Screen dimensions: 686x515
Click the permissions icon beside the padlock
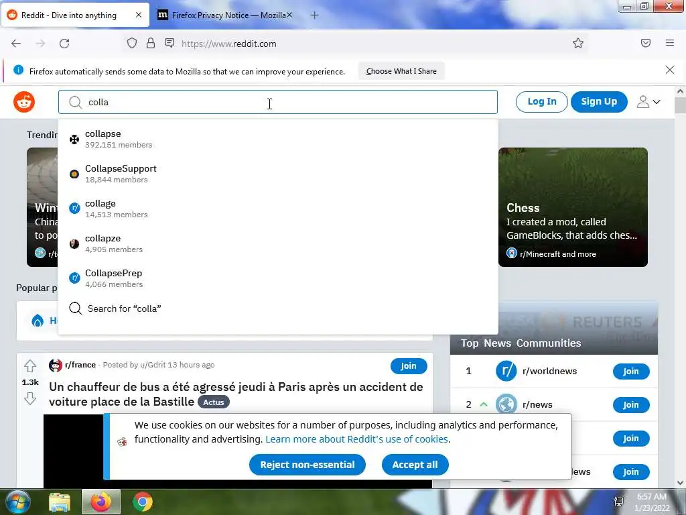pyautogui.click(x=169, y=43)
